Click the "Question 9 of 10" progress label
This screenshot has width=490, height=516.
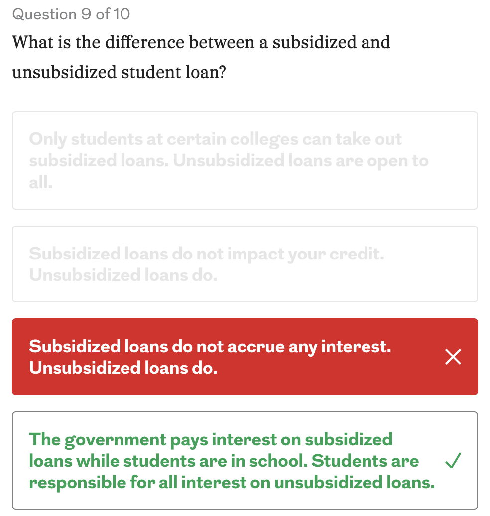71,14
